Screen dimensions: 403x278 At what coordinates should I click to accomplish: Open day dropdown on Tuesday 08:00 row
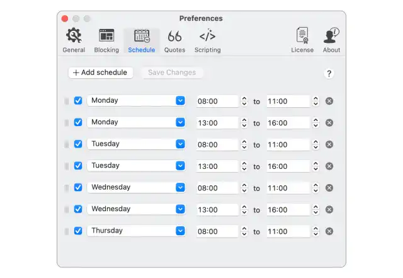pos(180,144)
